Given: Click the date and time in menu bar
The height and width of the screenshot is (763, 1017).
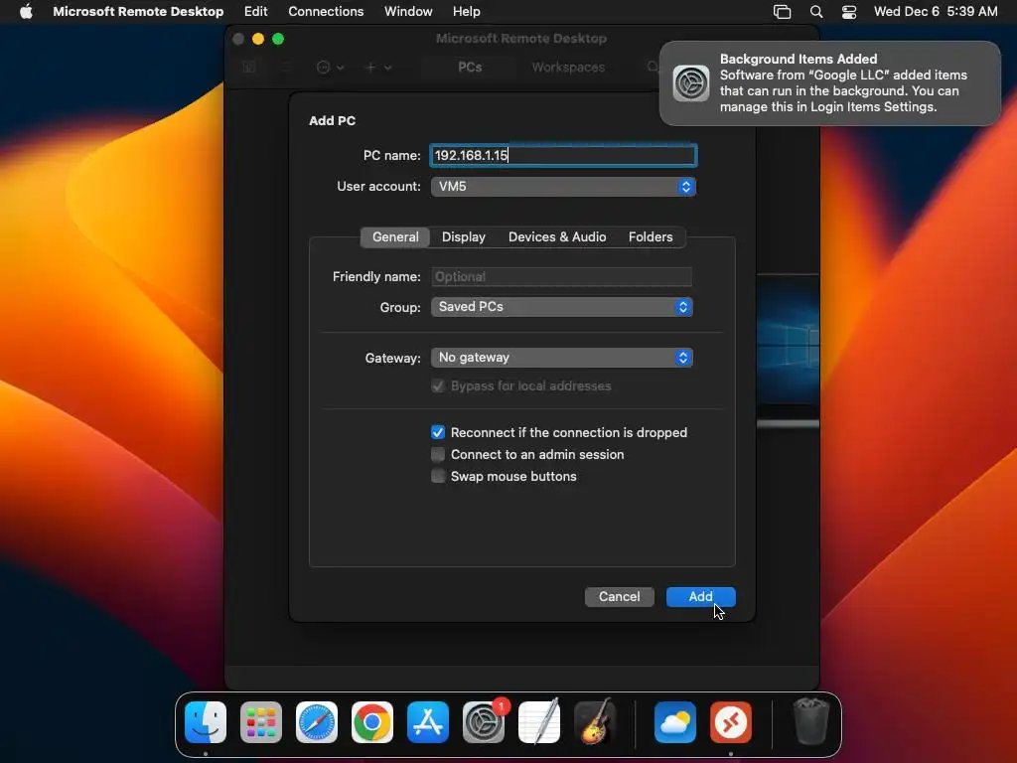Looking at the screenshot, I should (x=936, y=12).
